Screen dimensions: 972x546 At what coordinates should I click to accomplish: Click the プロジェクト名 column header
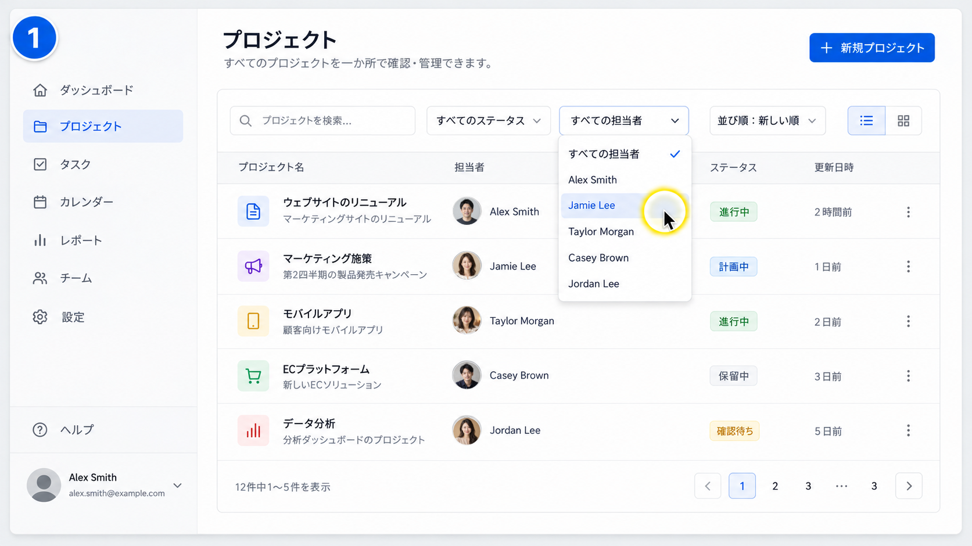(271, 168)
